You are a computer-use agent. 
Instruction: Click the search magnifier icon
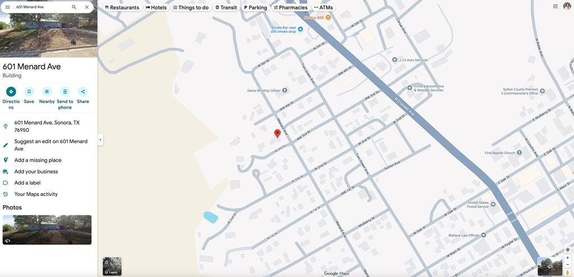pos(74,7)
